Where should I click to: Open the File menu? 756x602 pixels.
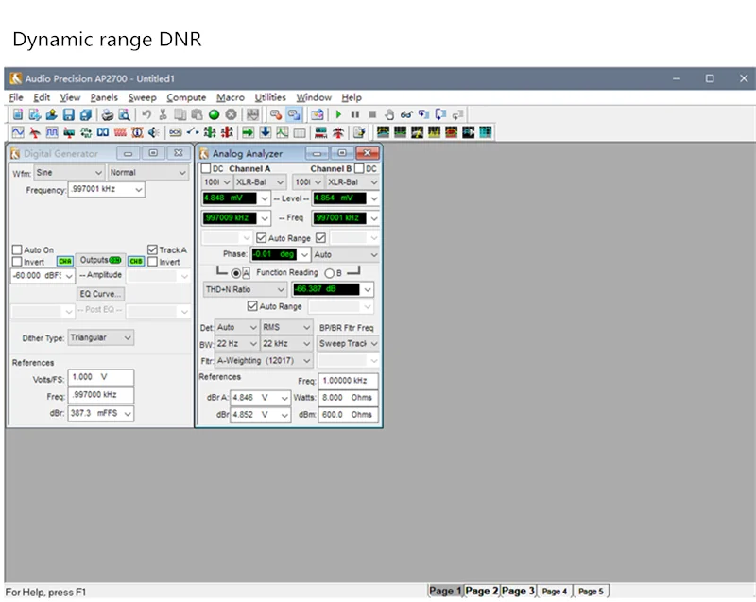click(16, 97)
